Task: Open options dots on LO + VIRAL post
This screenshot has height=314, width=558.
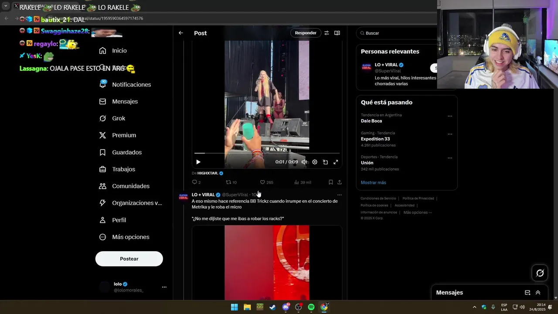Action: tap(340, 195)
